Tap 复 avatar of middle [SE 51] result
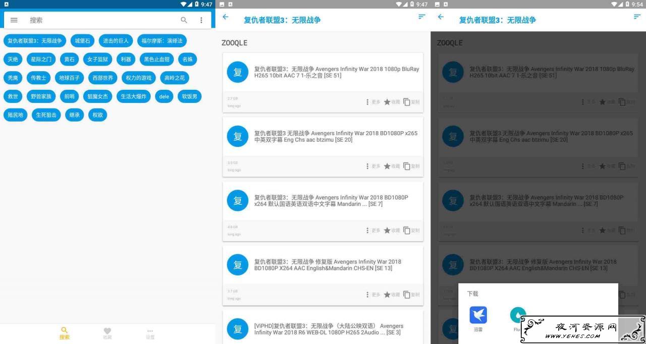This screenshot has width=646, height=344. [x=238, y=72]
